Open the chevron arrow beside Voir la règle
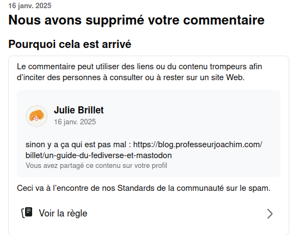Image resolution: width=293 pixels, height=235 pixels. (270, 214)
